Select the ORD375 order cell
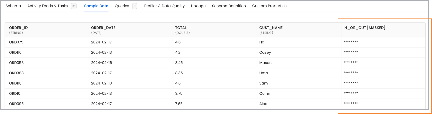The width and height of the screenshot is (432, 114). (x=16, y=42)
